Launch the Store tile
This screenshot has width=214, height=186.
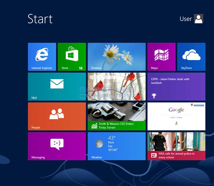tap(72, 57)
